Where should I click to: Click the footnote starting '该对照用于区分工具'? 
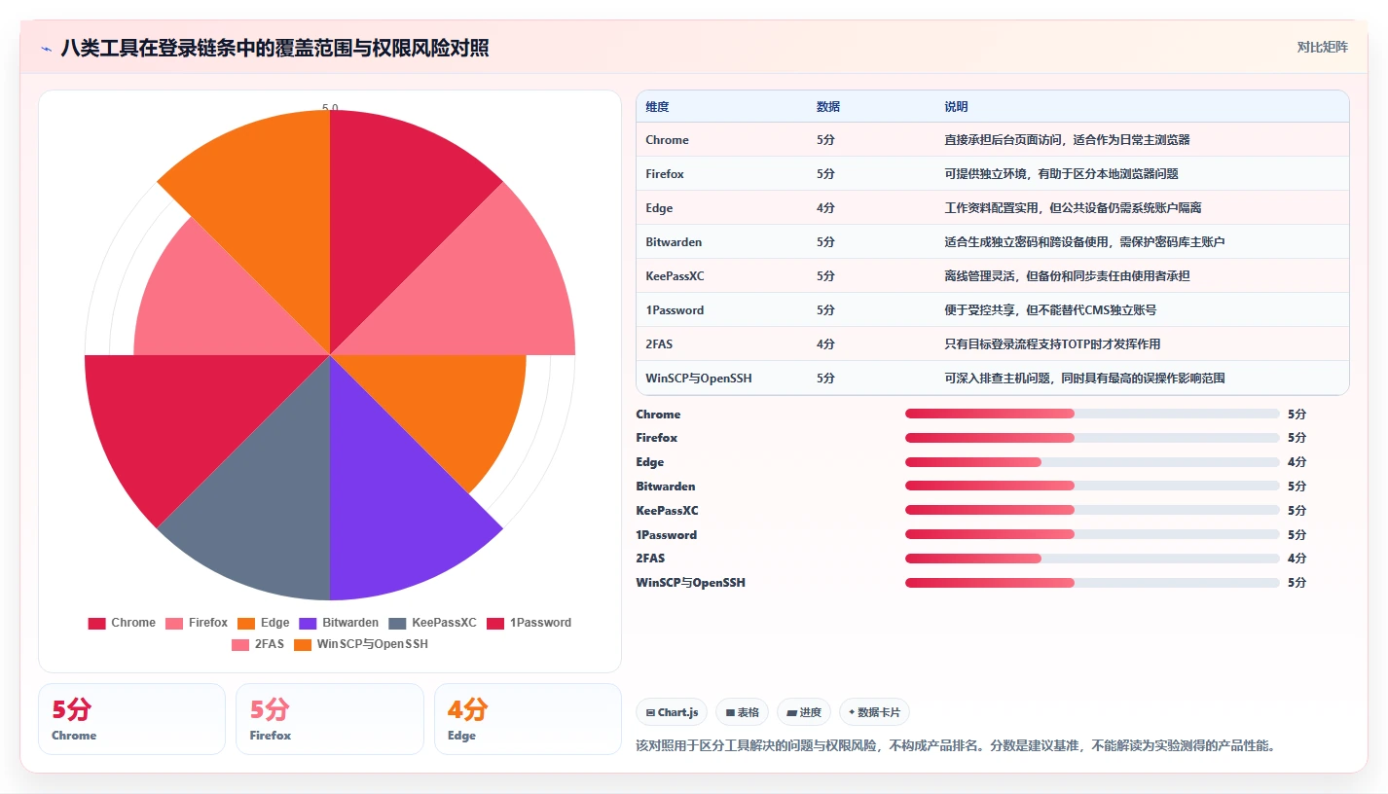956,746
